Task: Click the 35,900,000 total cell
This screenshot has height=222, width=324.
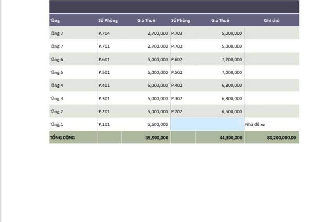Action: tap(157, 138)
